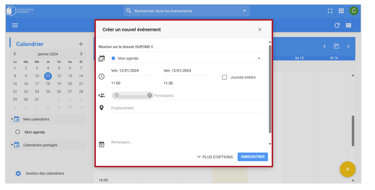The width and height of the screenshot is (375, 190).
Task: Switch to list view icon
Action: coord(348,25)
